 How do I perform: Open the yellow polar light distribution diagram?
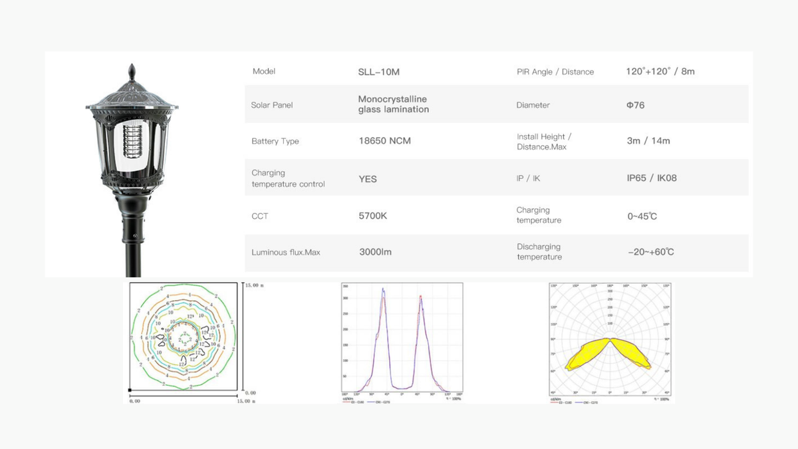click(x=610, y=343)
